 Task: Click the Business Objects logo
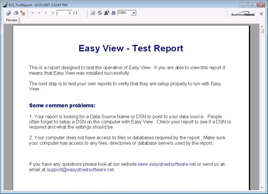[x=243, y=14]
